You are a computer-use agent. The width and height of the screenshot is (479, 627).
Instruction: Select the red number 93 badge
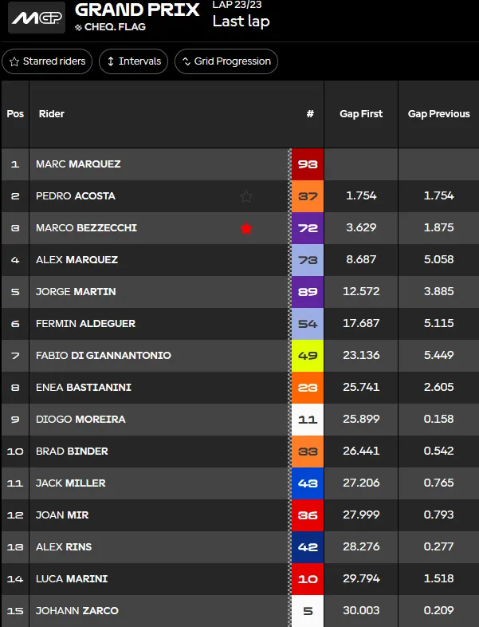pyautogui.click(x=308, y=164)
